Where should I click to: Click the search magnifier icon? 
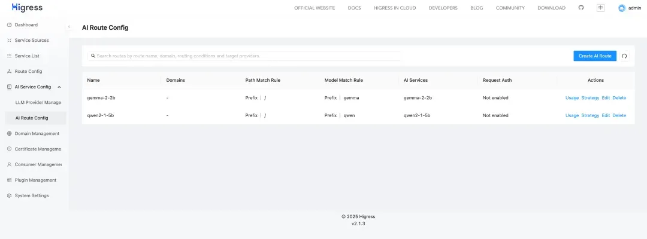click(93, 56)
